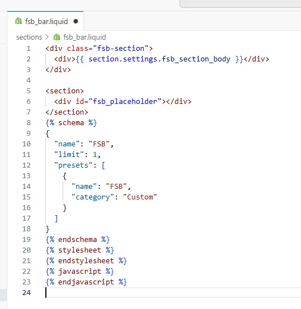Click the search box at the top
This screenshot has width=301, height=309.
241,3
